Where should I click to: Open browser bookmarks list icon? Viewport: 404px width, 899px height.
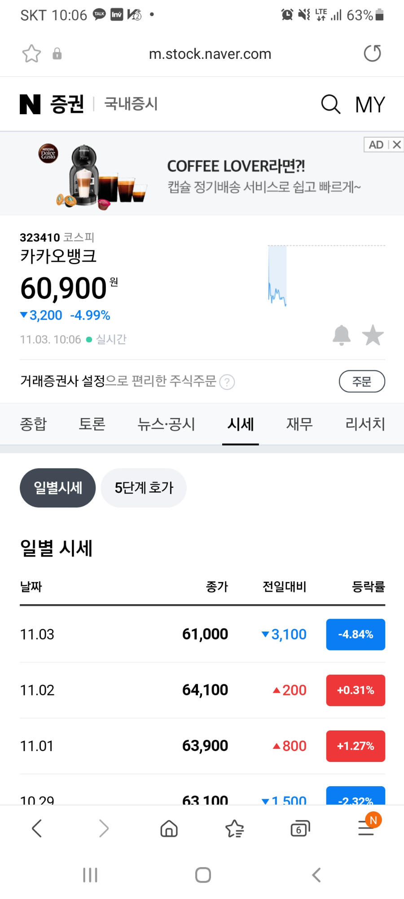pos(234,828)
